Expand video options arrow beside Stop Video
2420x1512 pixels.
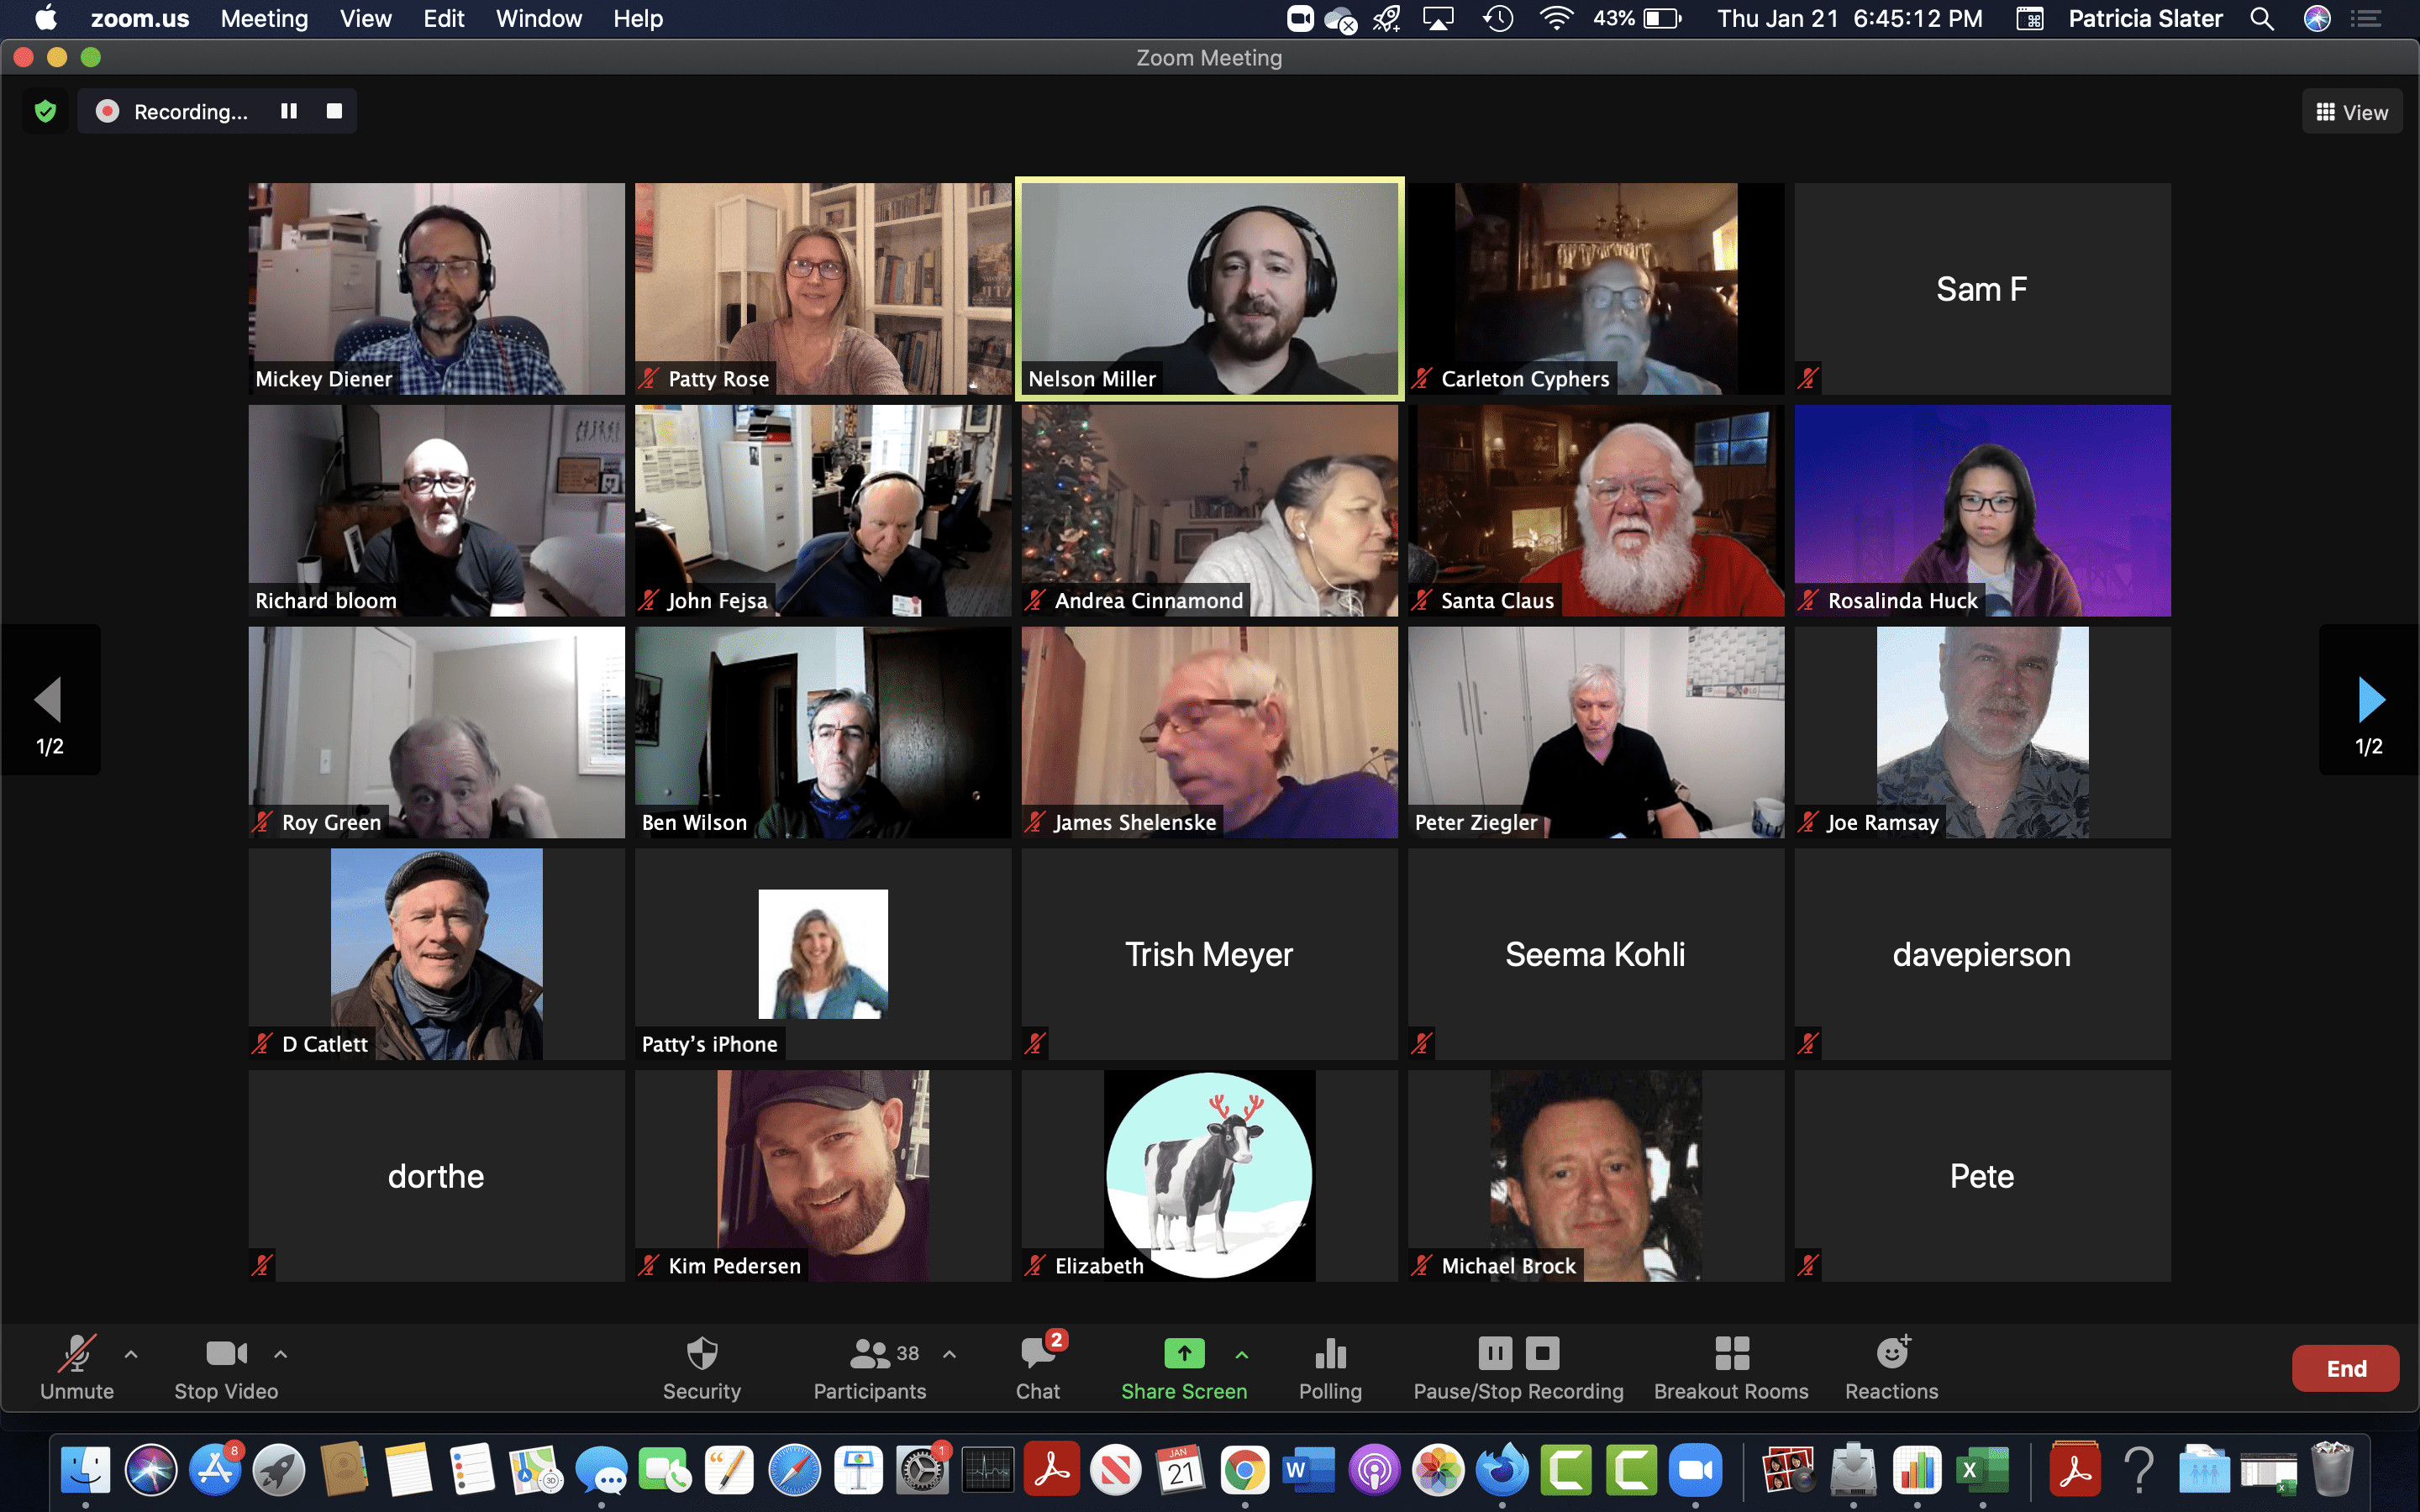(x=281, y=1354)
